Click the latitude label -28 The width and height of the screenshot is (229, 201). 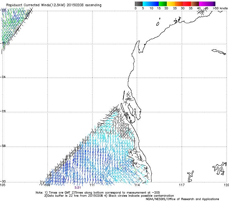[3, 146]
